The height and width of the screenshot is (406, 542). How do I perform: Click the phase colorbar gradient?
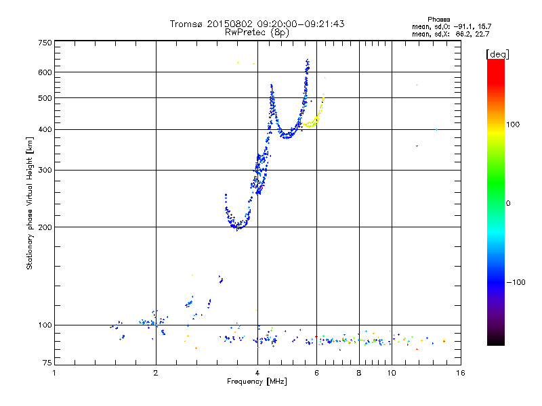coord(496,202)
